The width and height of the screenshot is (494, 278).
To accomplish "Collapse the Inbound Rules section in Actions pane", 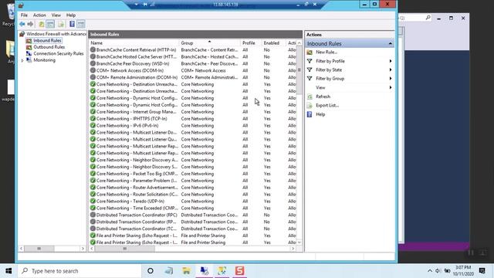I will pos(390,43).
